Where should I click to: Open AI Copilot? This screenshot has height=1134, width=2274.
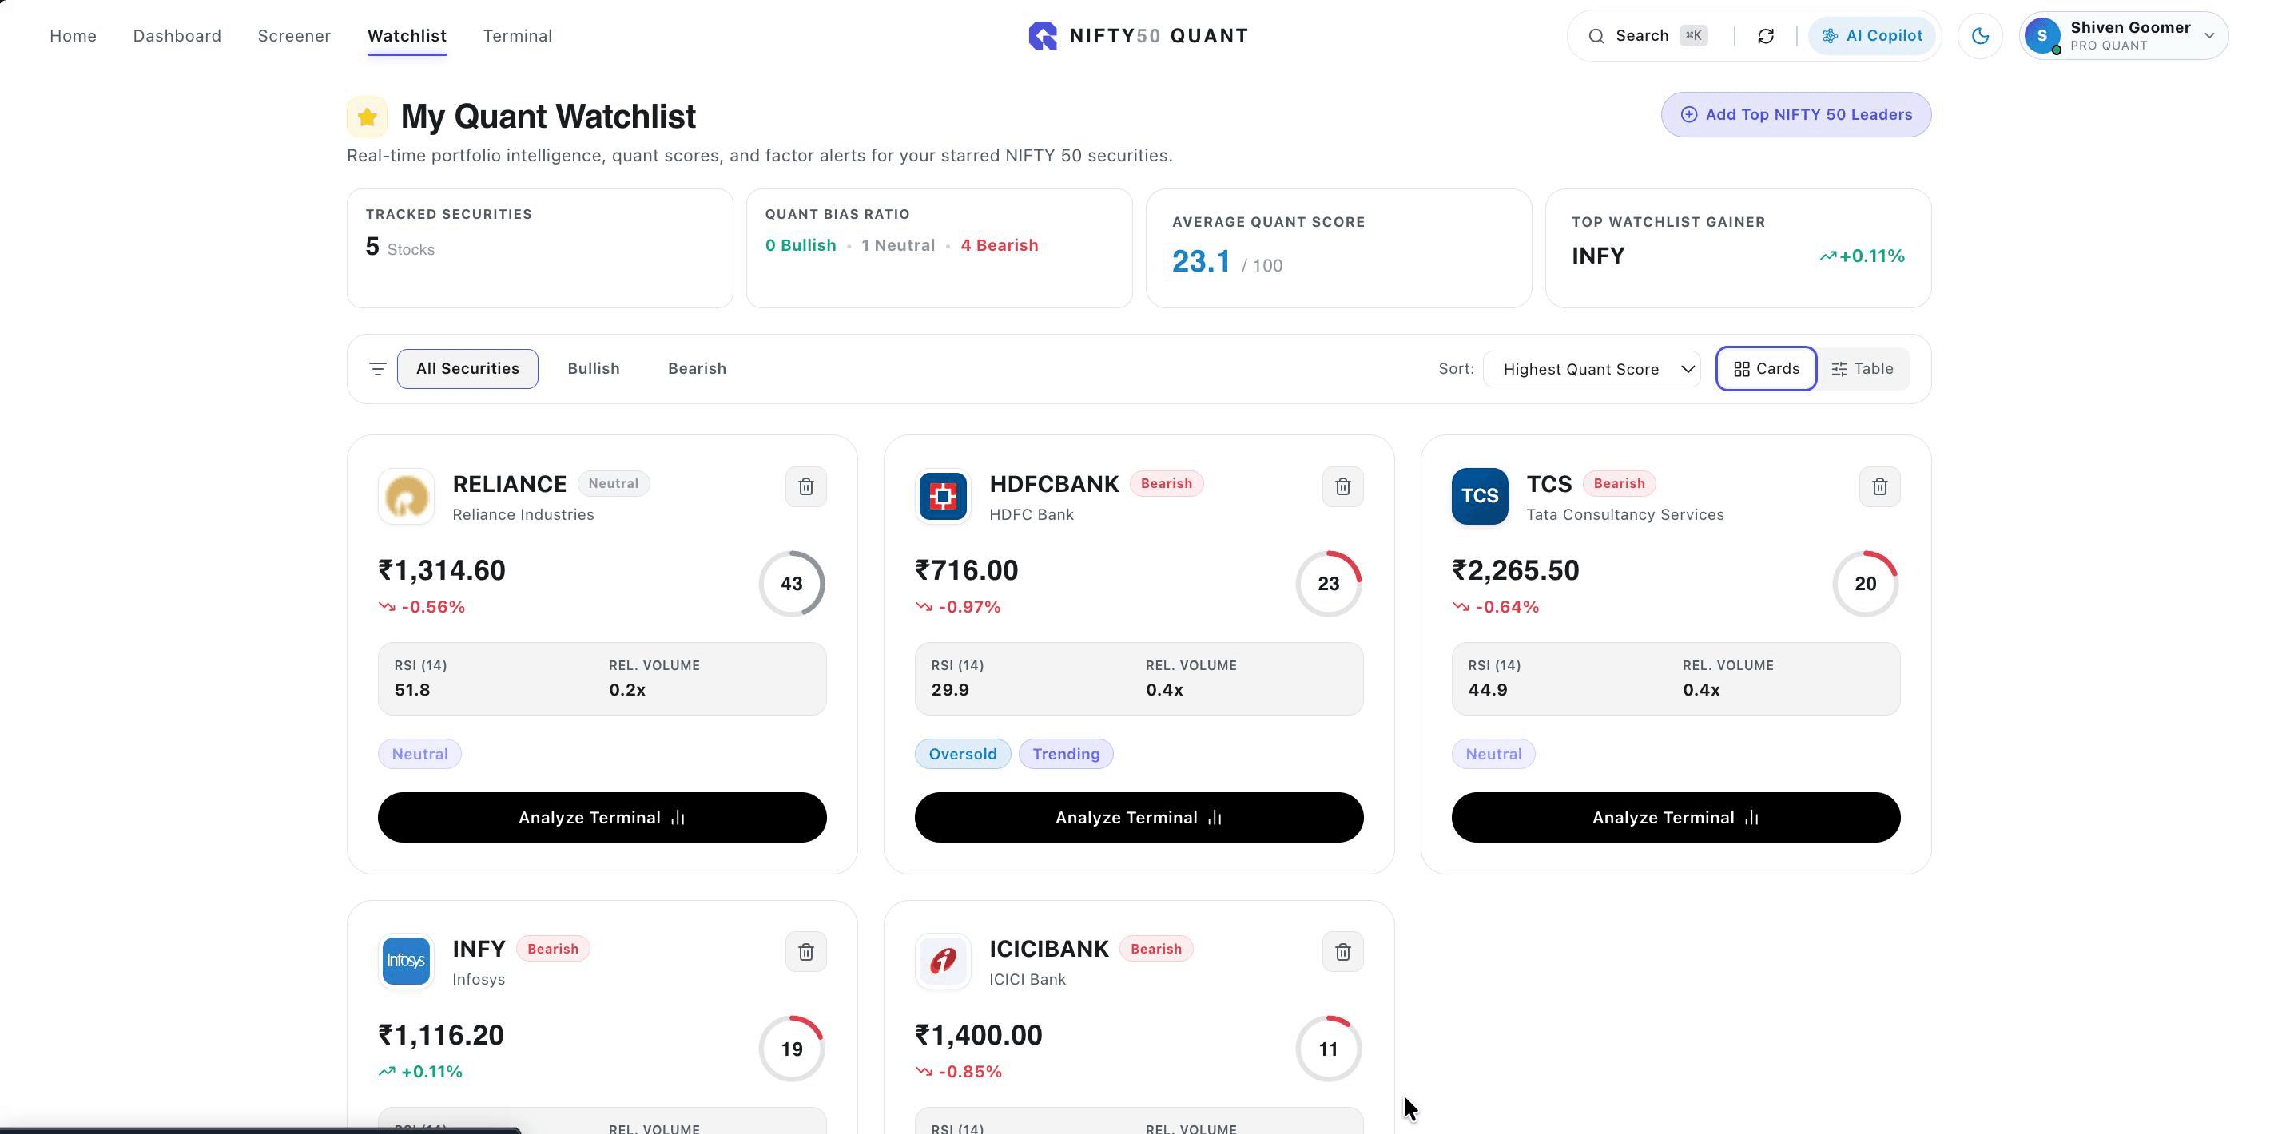click(1871, 36)
